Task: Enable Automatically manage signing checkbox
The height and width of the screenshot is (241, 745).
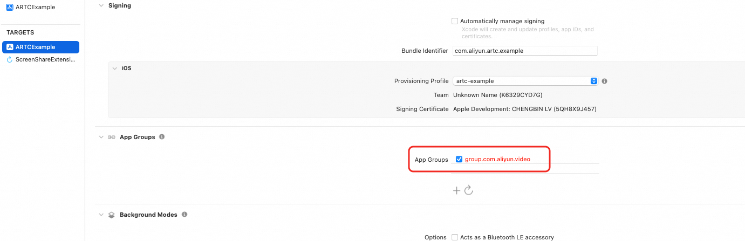Action: coord(455,21)
